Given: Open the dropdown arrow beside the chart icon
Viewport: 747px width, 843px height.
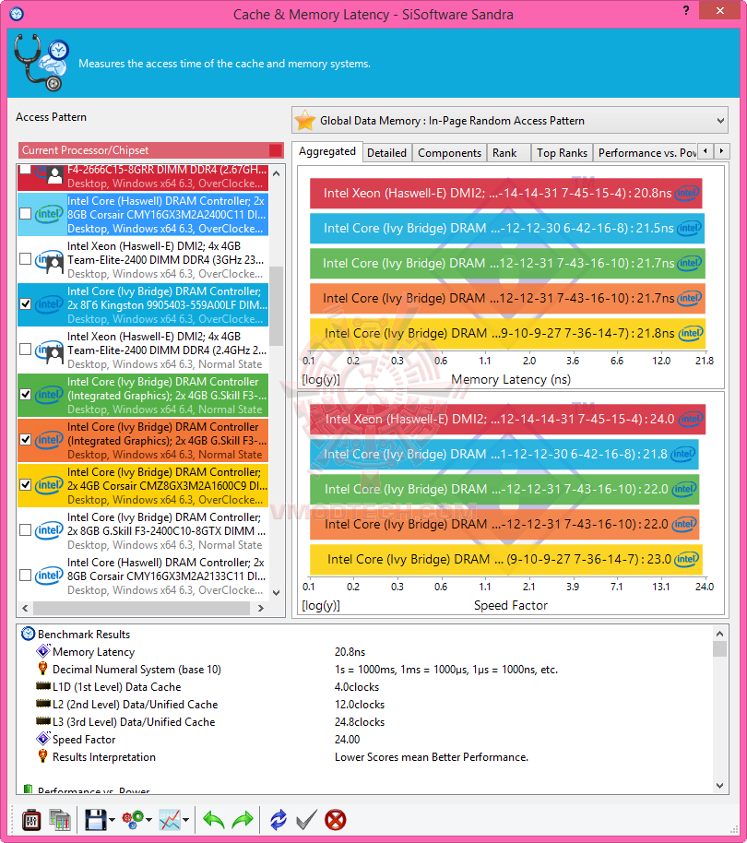Looking at the screenshot, I should 186,821.
